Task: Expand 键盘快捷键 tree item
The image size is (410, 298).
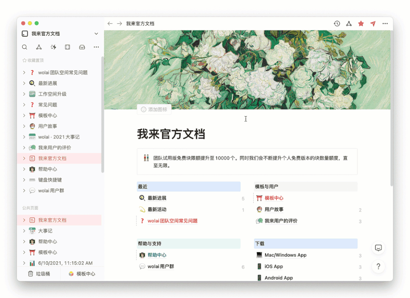Action: pyautogui.click(x=24, y=180)
